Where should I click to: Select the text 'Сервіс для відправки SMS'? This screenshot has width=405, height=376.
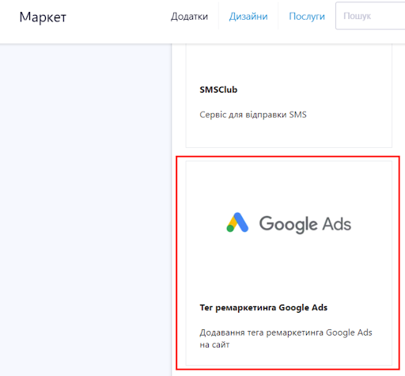[253, 115]
